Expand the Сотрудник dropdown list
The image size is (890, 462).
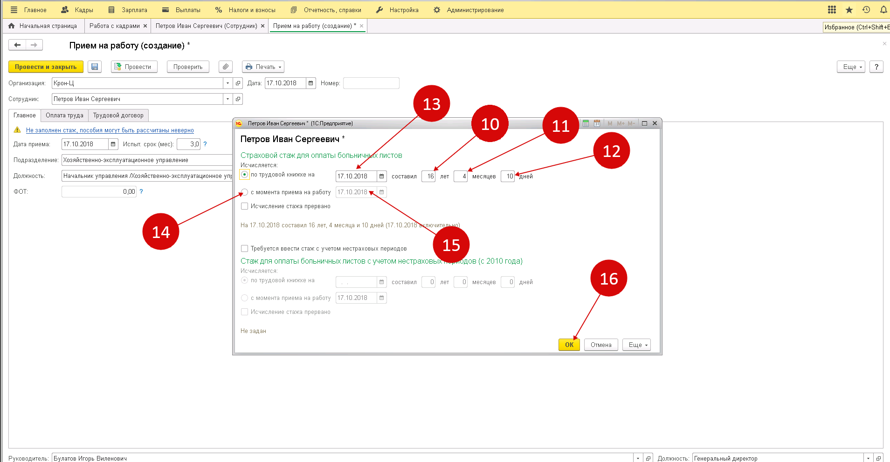(x=228, y=99)
